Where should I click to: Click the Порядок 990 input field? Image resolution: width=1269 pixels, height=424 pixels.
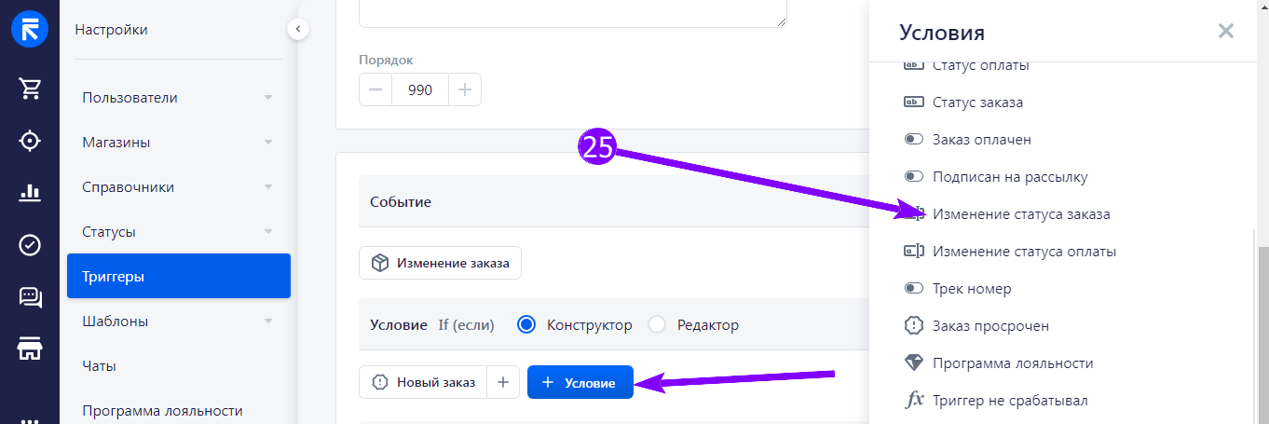(x=420, y=90)
